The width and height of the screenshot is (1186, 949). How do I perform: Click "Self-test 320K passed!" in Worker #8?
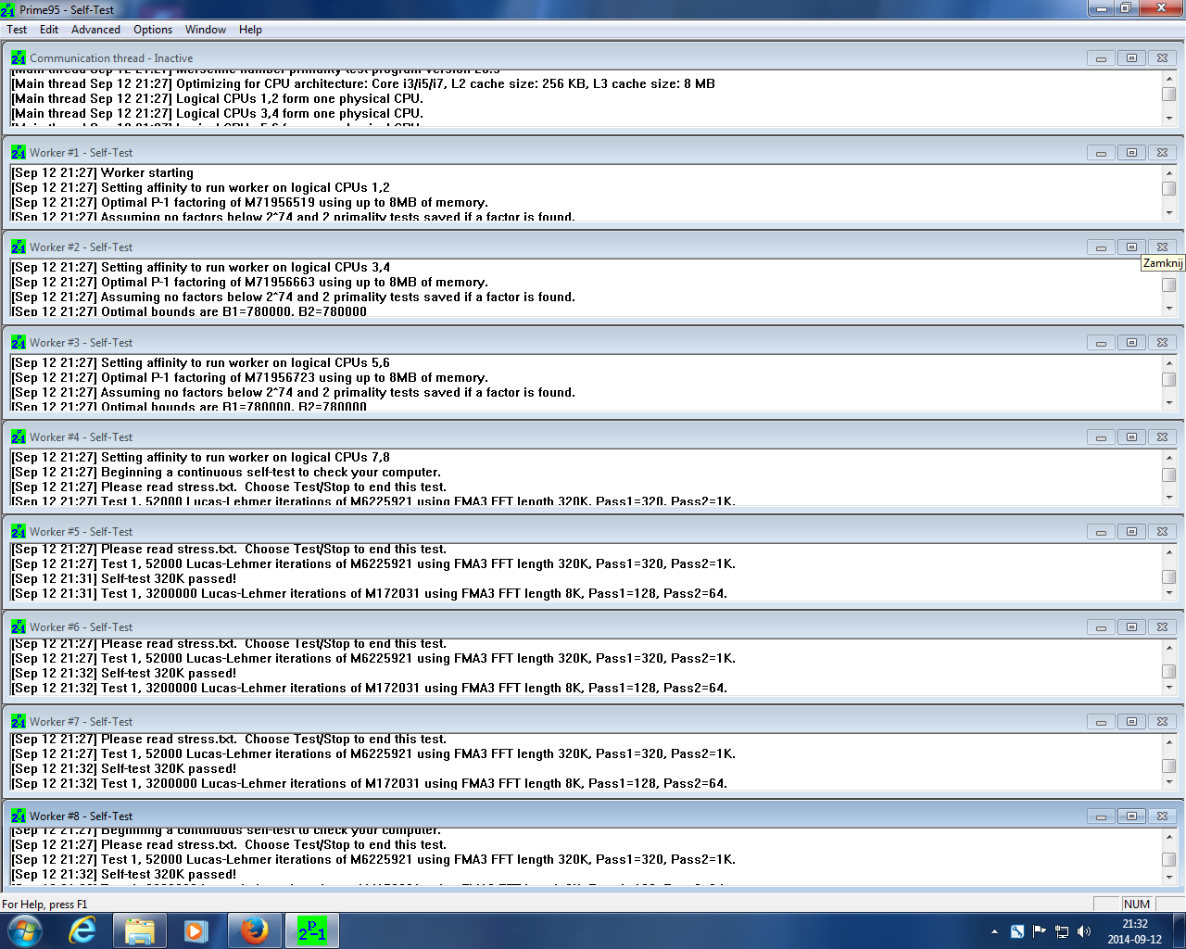click(x=124, y=874)
